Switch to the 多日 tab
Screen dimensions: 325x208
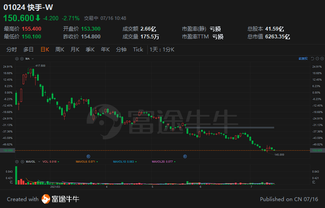[x=29, y=50]
